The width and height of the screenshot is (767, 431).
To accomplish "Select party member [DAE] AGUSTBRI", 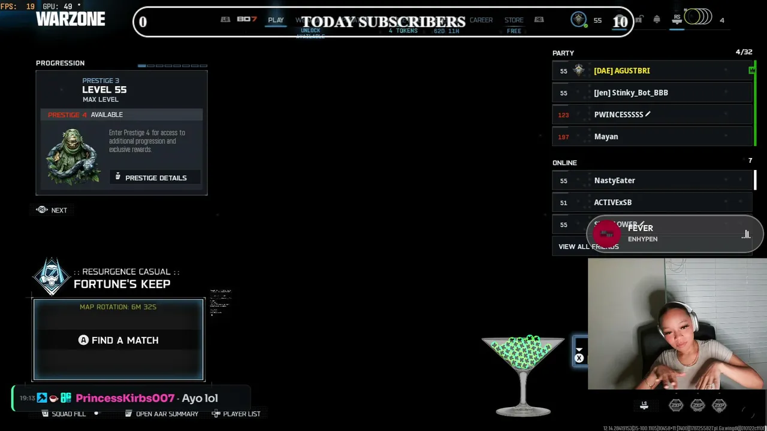I will (x=652, y=71).
